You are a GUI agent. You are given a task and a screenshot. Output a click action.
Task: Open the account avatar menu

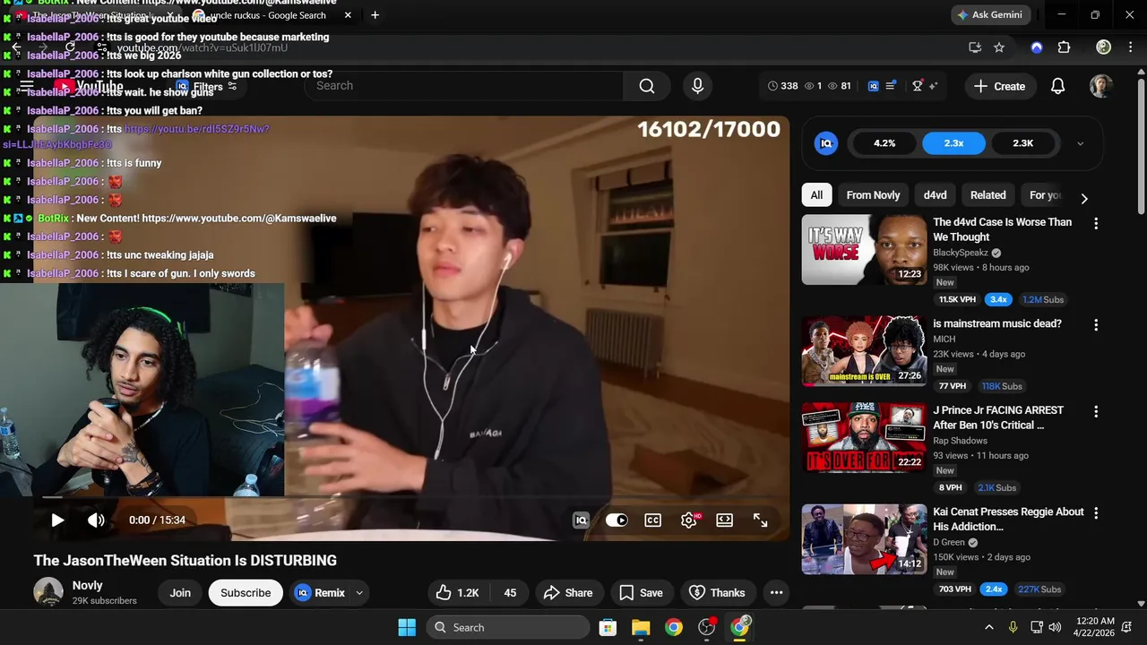1100,86
